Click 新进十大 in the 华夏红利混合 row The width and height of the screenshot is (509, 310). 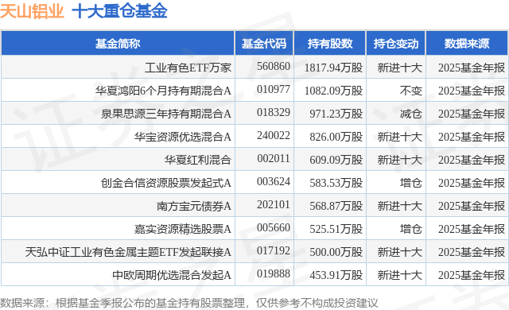[x=399, y=160]
